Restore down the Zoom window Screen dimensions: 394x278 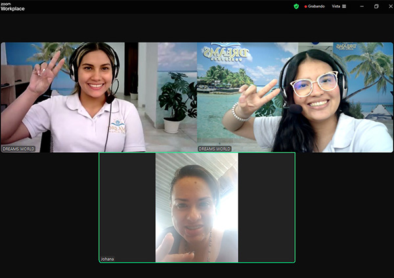pyautogui.click(x=376, y=6)
